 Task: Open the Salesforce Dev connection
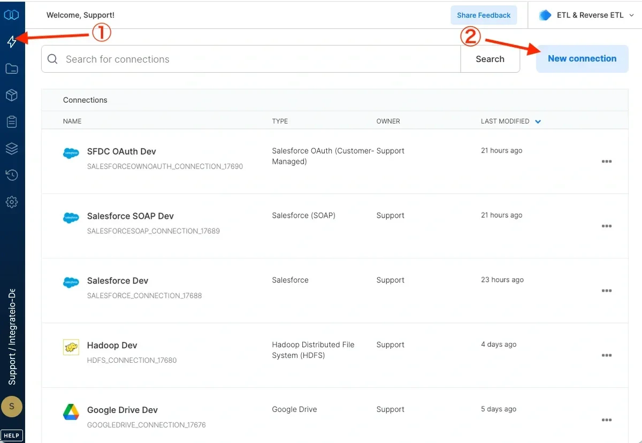pos(117,281)
